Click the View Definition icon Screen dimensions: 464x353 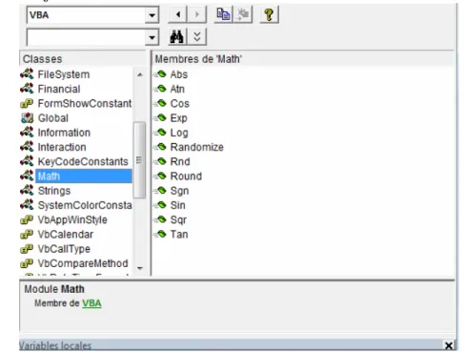(x=243, y=14)
